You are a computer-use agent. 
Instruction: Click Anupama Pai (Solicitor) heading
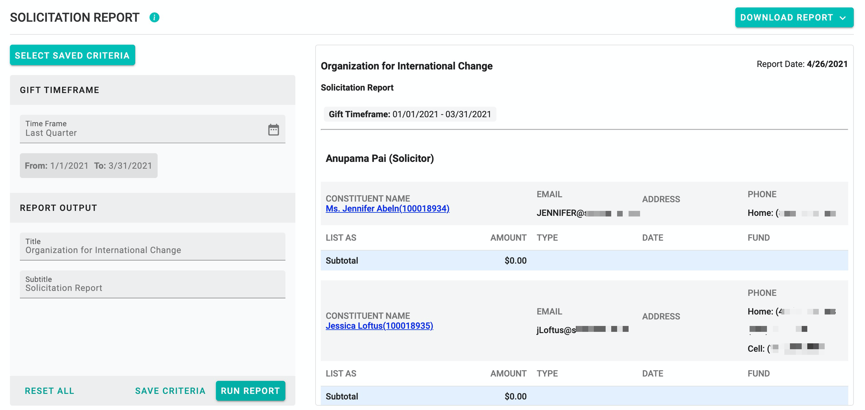pos(379,158)
